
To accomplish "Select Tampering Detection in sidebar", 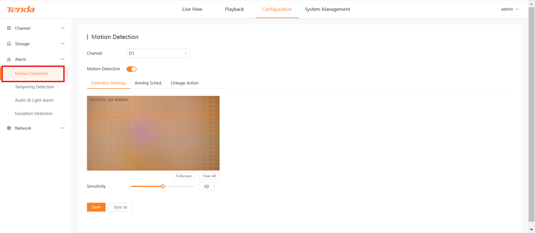I will pos(35,87).
